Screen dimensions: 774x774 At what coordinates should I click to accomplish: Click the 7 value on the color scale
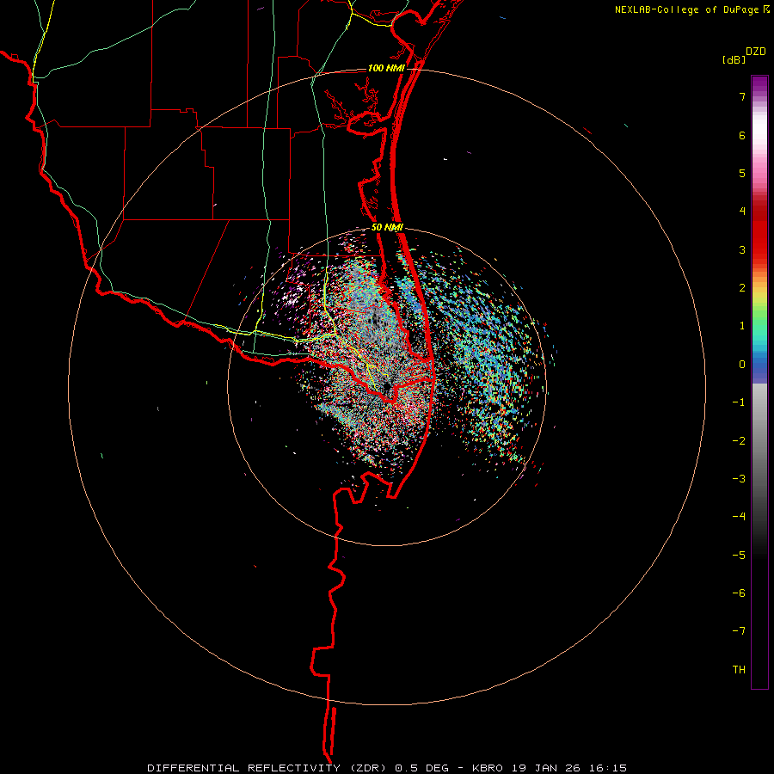point(742,96)
